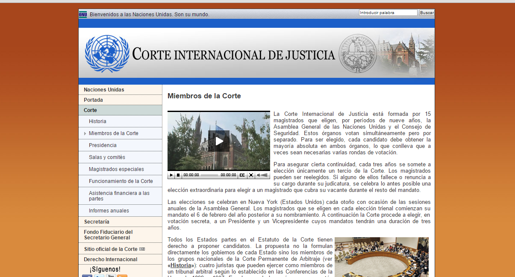Open Asistencia financiera a las partes
The width and height of the screenshot is (515, 277).
pyautogui.click(x=120, y=196)
